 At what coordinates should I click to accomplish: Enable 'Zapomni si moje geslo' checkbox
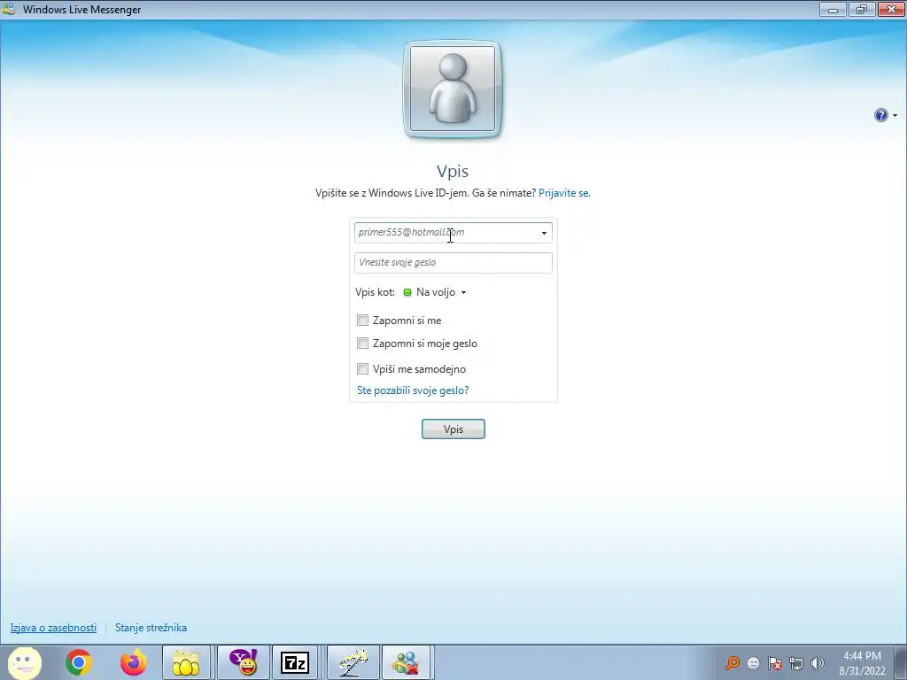[362, 344]
